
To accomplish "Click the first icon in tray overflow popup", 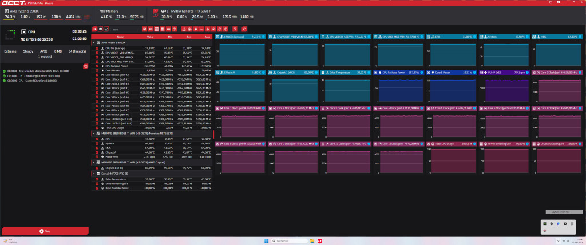I will 545,223.
